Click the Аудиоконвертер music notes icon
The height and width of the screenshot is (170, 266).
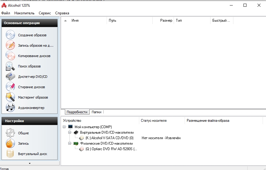click(10, 107)
